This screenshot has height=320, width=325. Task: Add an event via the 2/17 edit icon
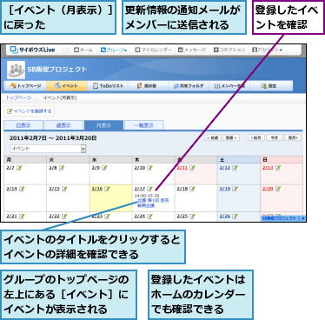(149, 189)
